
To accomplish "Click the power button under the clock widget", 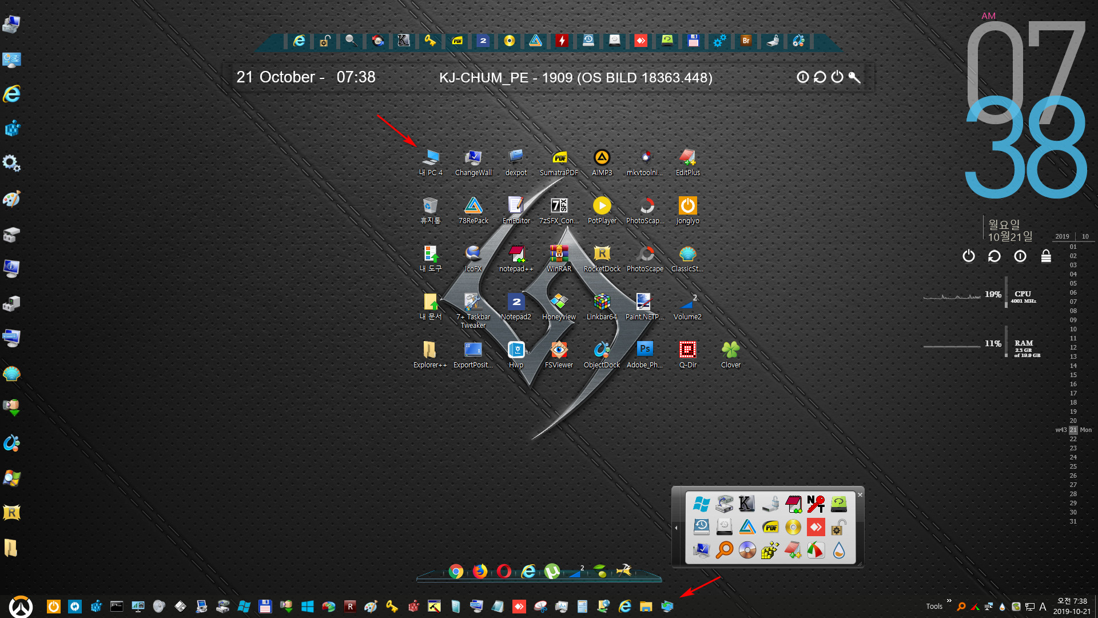I will tap(968, 256).
